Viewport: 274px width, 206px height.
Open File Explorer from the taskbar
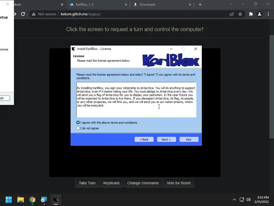coord(20,200)
